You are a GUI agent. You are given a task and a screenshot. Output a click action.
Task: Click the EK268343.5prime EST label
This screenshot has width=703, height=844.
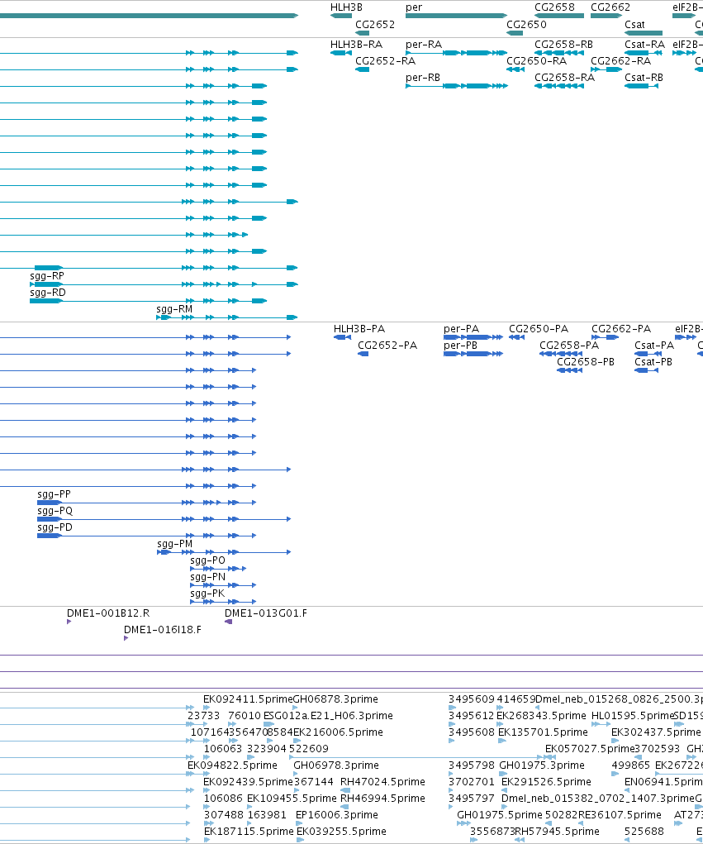click(541, 716)
